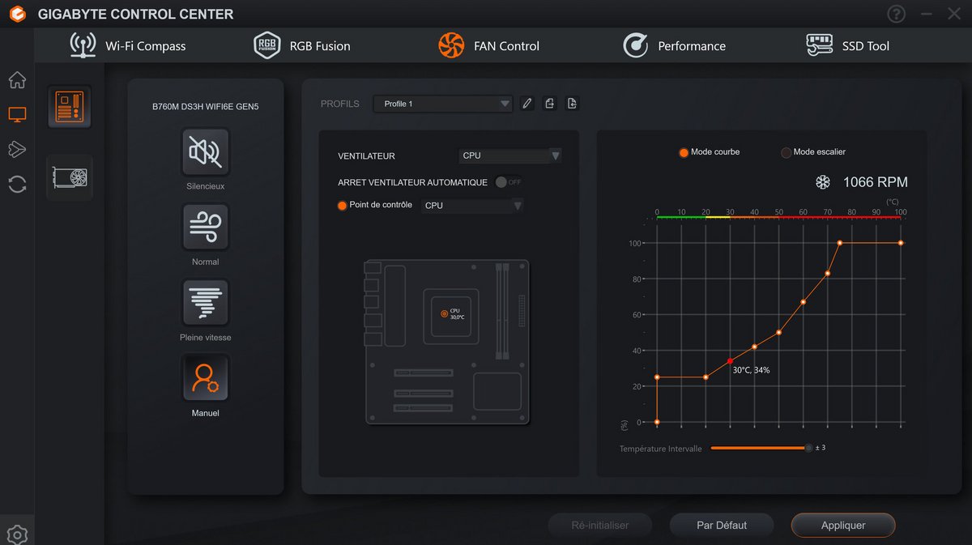Switch to Mode escalier radio option

(786, 152)
